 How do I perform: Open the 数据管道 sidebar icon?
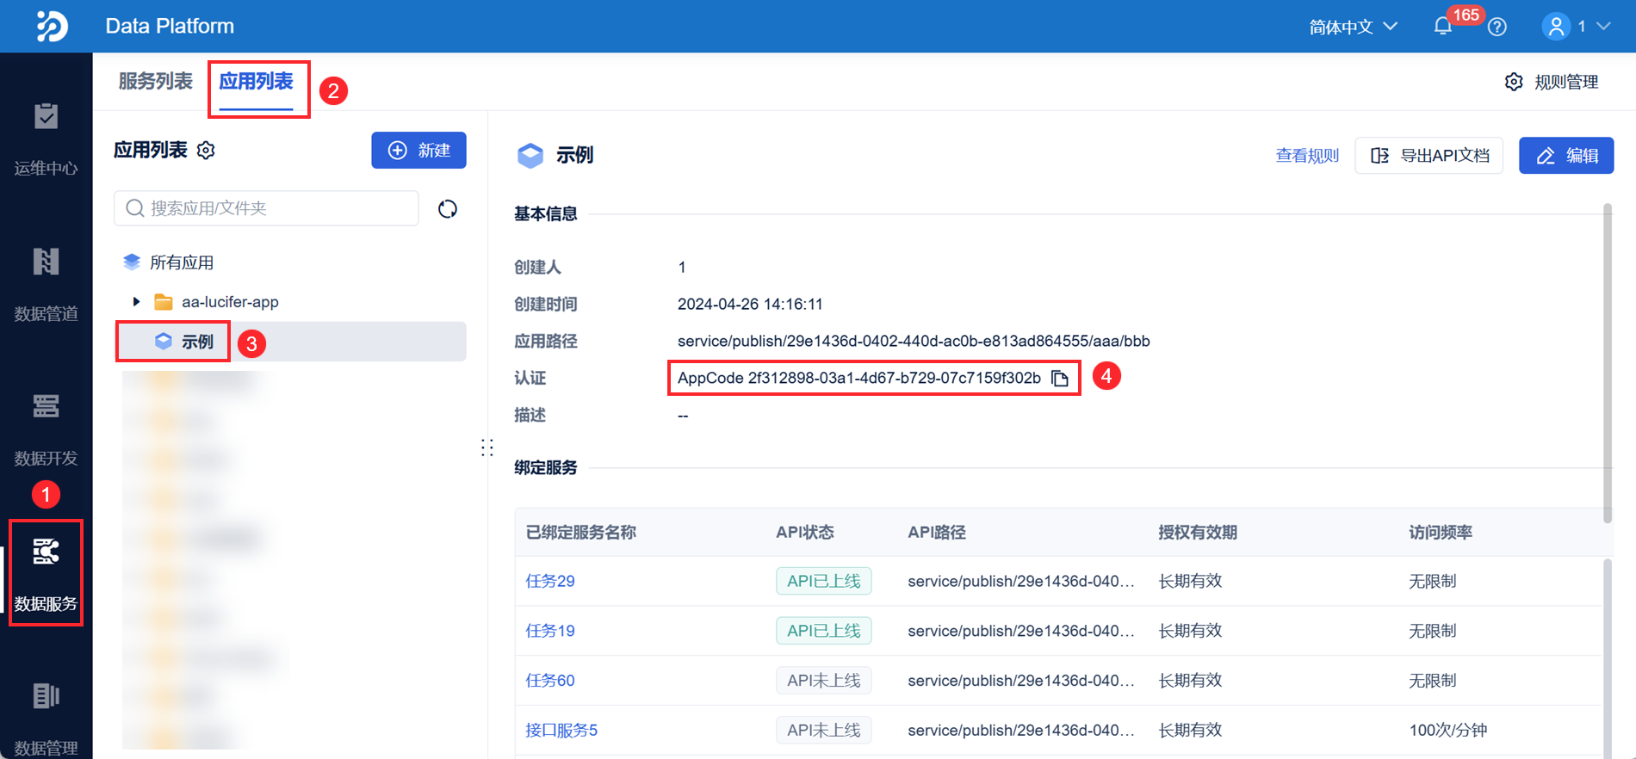pos(46,261)
